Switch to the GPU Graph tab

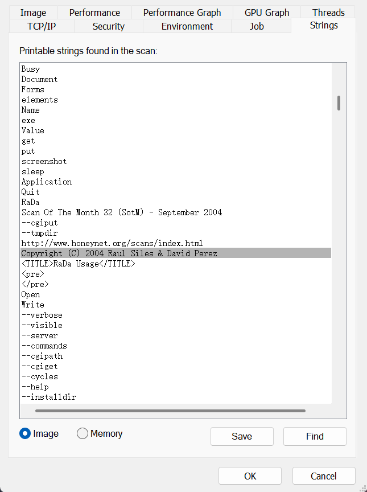click(x=267, y=13)
